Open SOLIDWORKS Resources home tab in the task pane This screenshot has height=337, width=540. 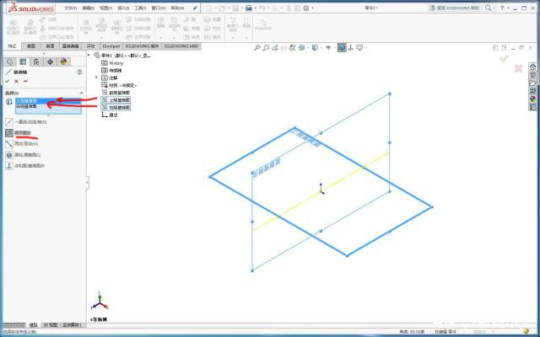[x=532, y=67]
